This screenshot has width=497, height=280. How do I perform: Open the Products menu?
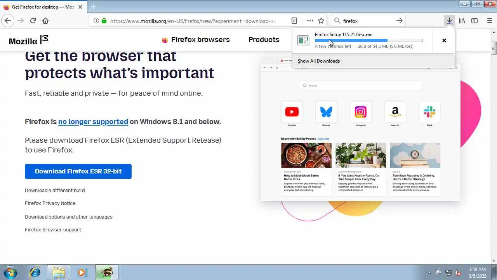click(264, 40)
